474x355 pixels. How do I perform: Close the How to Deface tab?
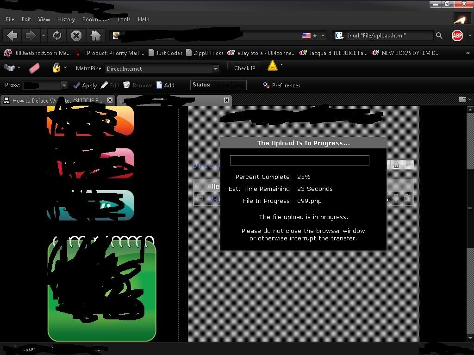point(110,100)
